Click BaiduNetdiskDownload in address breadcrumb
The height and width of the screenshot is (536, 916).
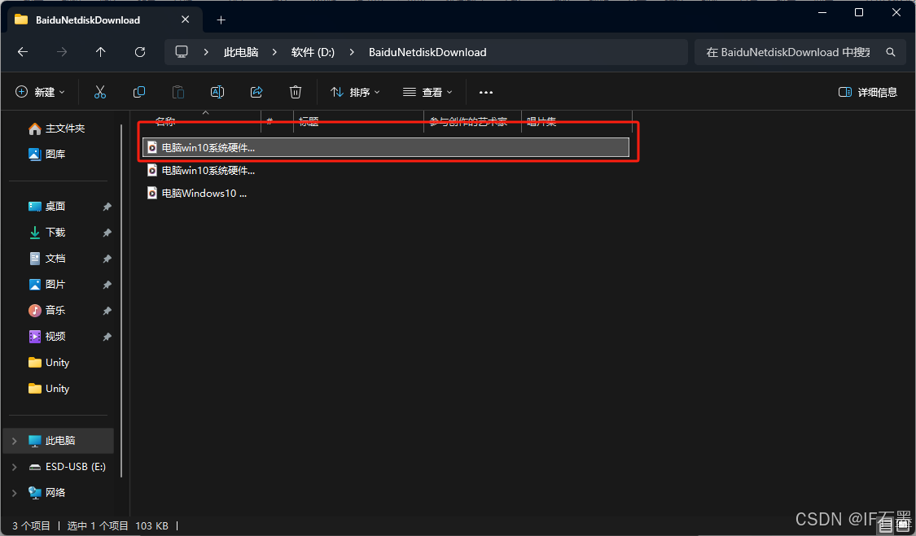[x=427, y=52]
